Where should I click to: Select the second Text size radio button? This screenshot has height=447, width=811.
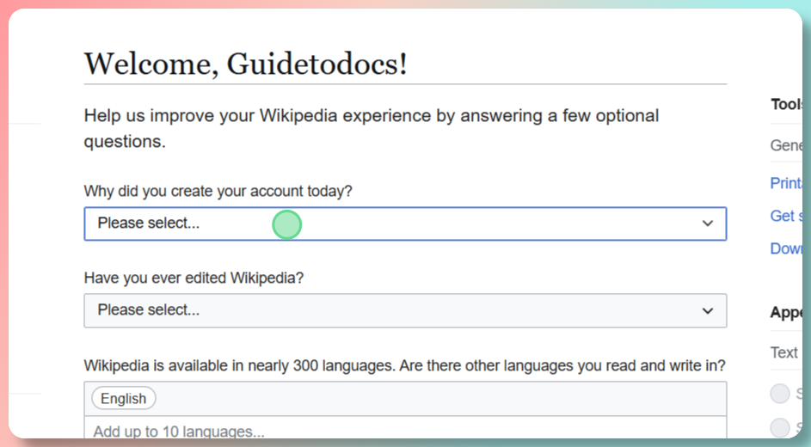coord(780,427)
